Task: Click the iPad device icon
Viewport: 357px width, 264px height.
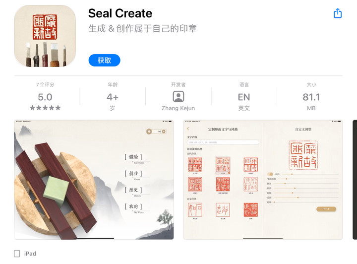Action: point(17,254)
